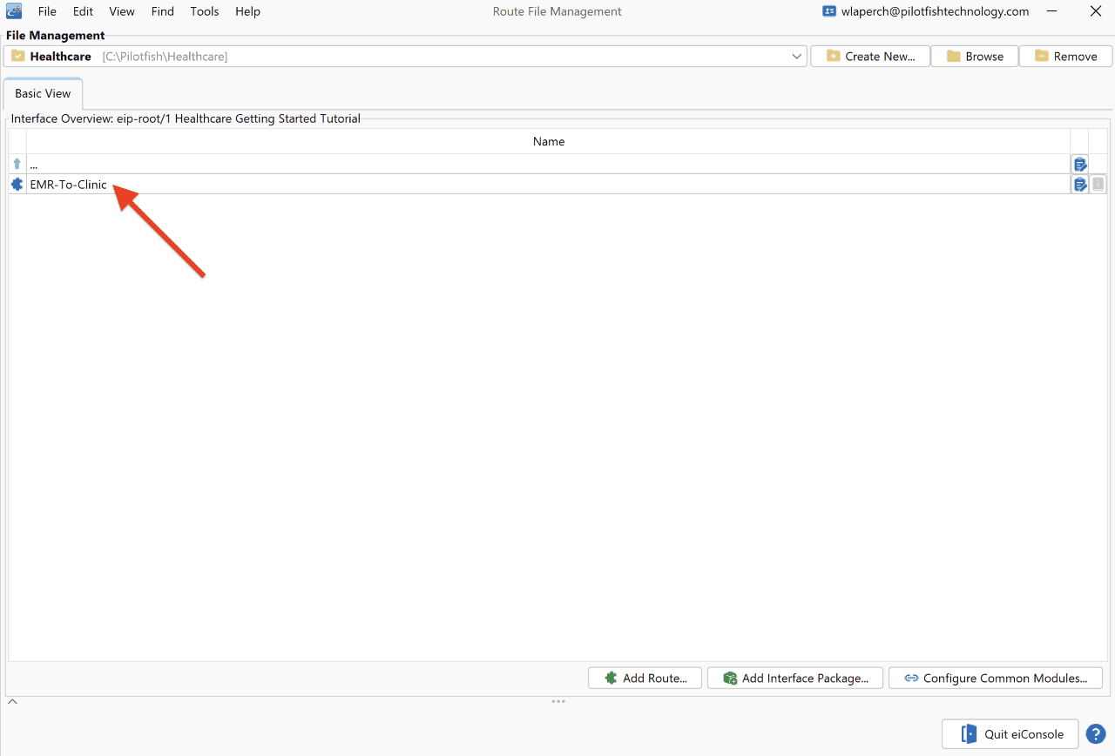Open help with the blue question mark icon

tap(1095, 734)
